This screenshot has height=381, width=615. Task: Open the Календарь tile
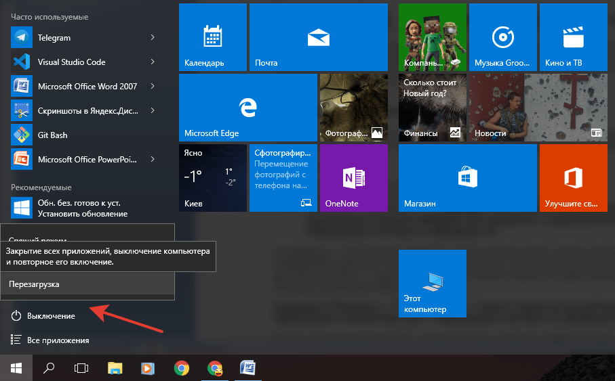(x=213, y=37)
